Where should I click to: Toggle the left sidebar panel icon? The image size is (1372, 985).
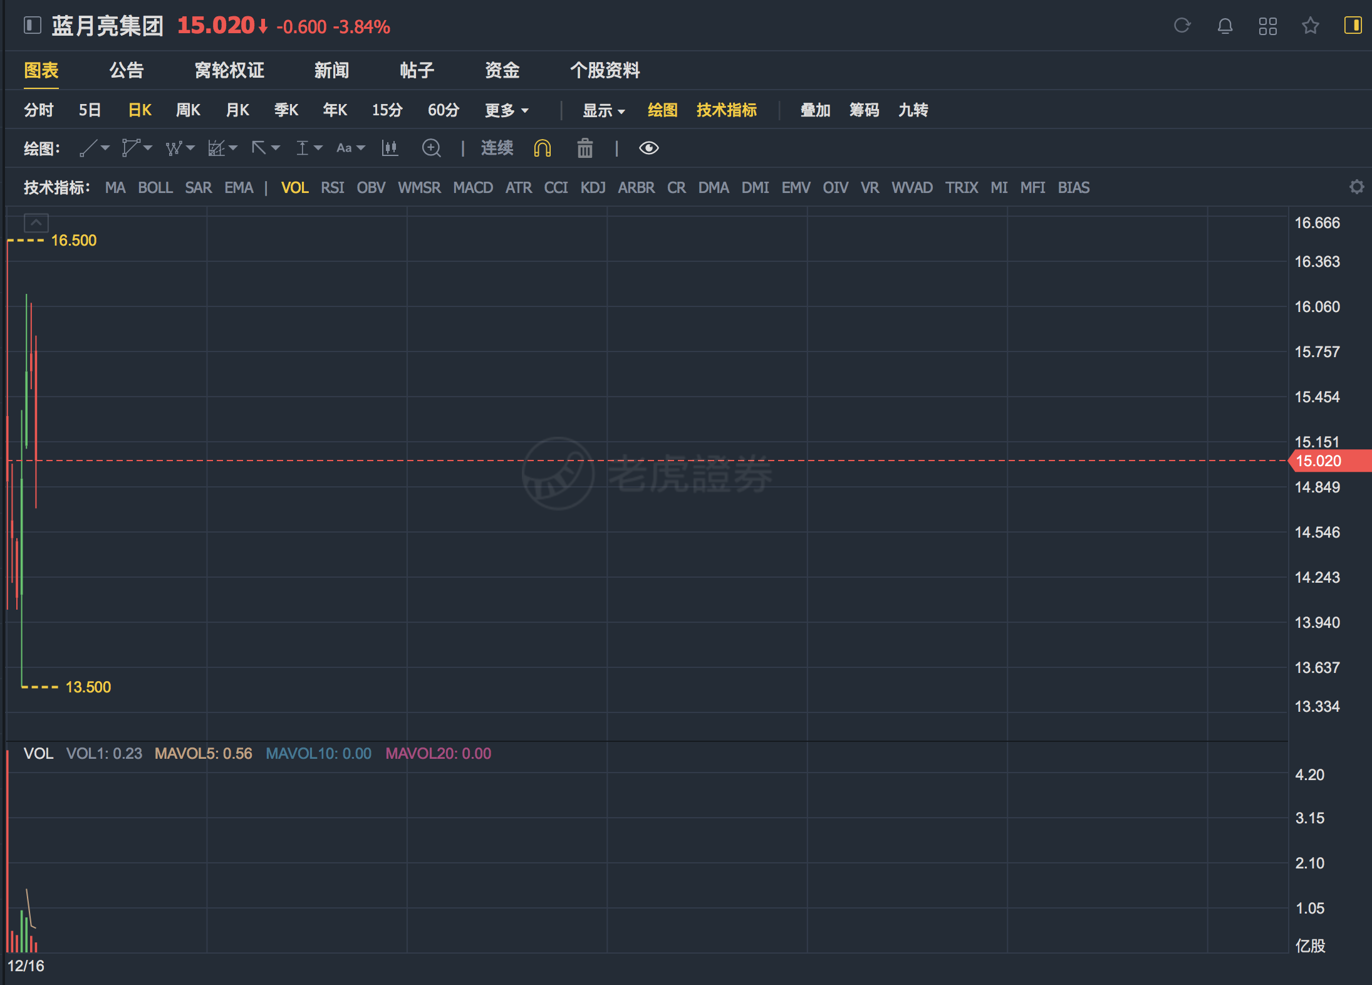(33, 26)
